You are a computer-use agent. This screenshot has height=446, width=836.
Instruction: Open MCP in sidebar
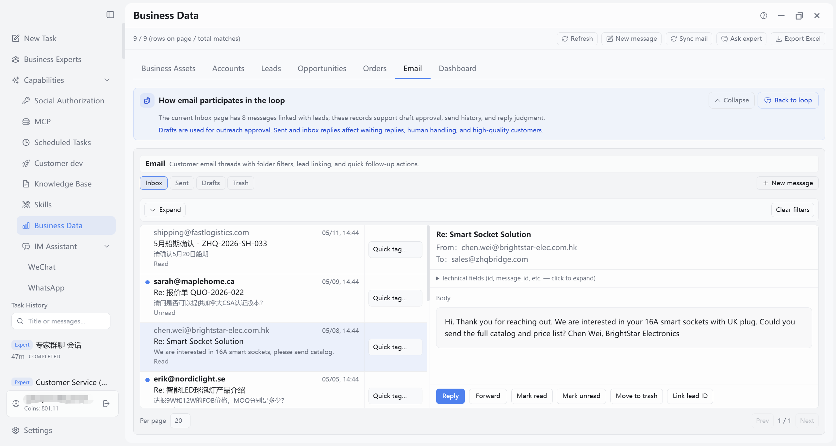37,122
